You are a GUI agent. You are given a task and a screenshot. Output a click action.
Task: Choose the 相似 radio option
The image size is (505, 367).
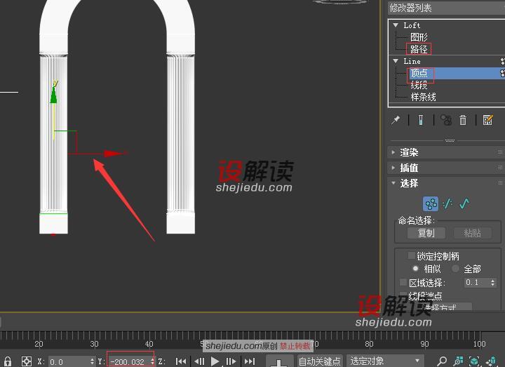pos(415,268)
